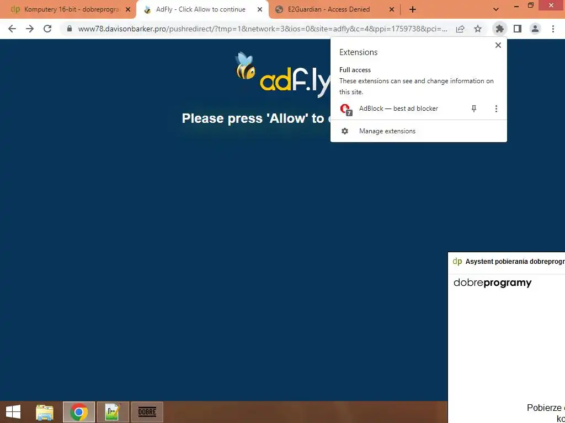
Task: Click the 'Please press Allow' message
Action: tap(255, 118)
